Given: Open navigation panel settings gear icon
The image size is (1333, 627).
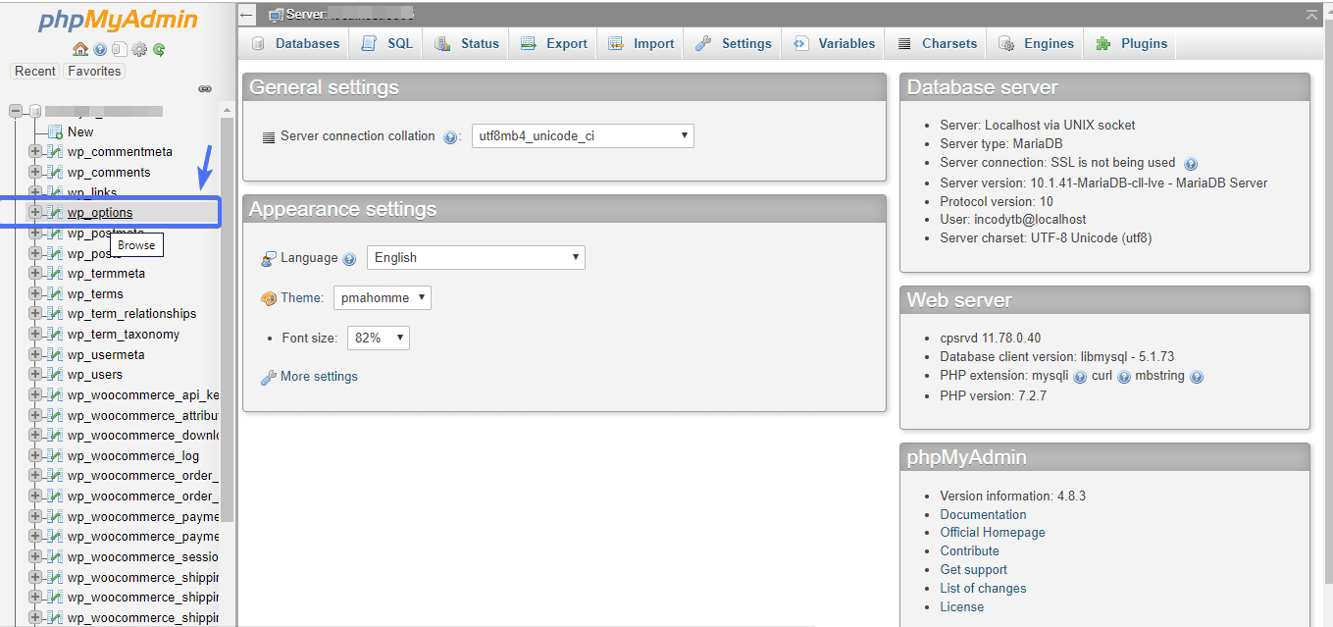Looking at the screenshot, I should 139,49.
